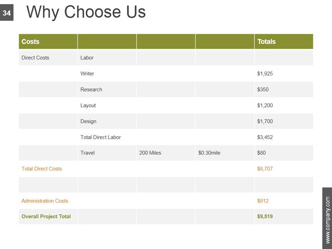Click the Costs header cell

pyautogui.click(x=48, y=41)
